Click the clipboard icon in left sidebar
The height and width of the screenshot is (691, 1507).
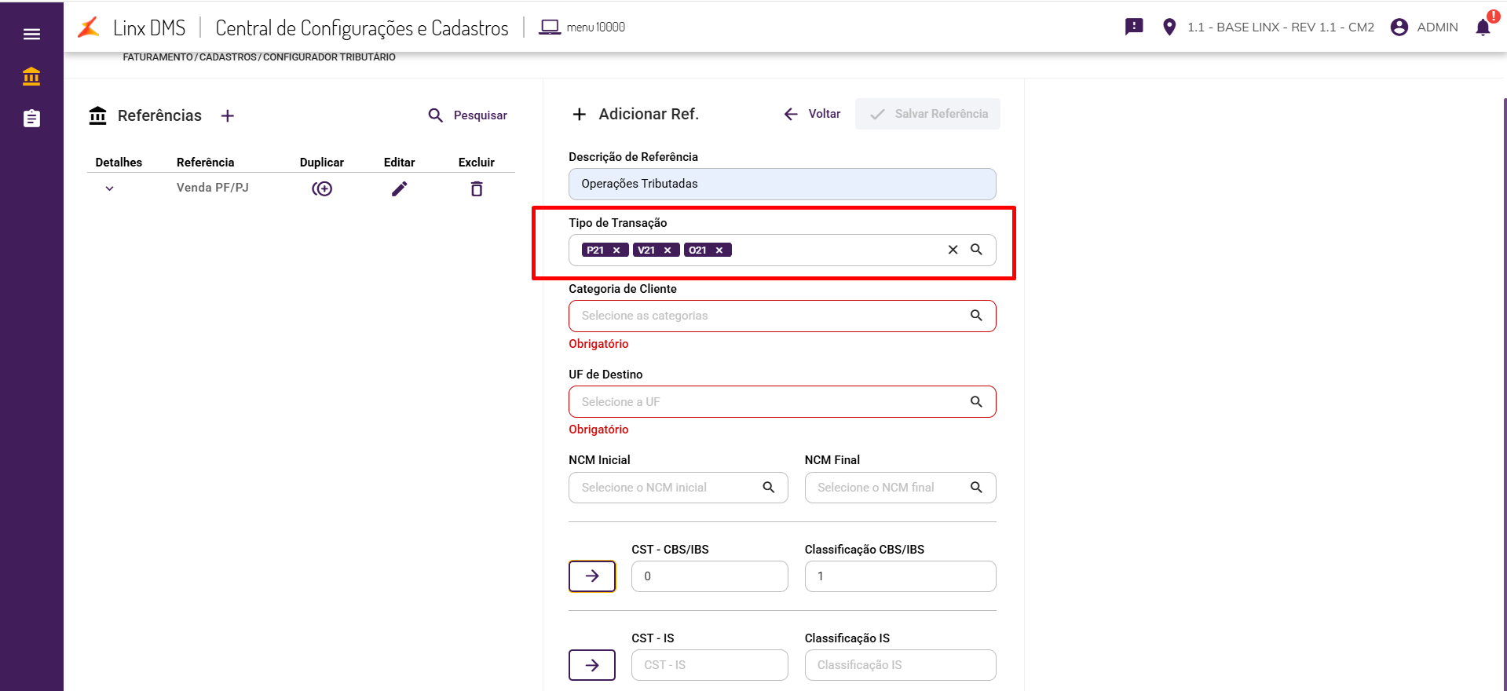pos(31,119)
